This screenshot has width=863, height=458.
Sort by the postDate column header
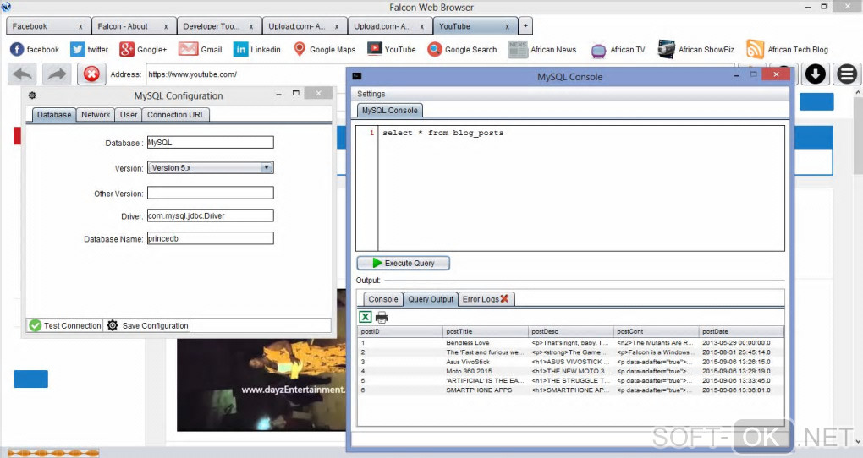point(741,331)
